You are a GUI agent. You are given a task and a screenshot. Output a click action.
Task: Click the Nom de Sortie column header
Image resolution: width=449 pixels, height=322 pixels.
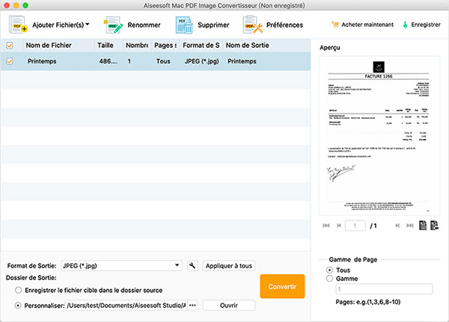tap(266, 45)
